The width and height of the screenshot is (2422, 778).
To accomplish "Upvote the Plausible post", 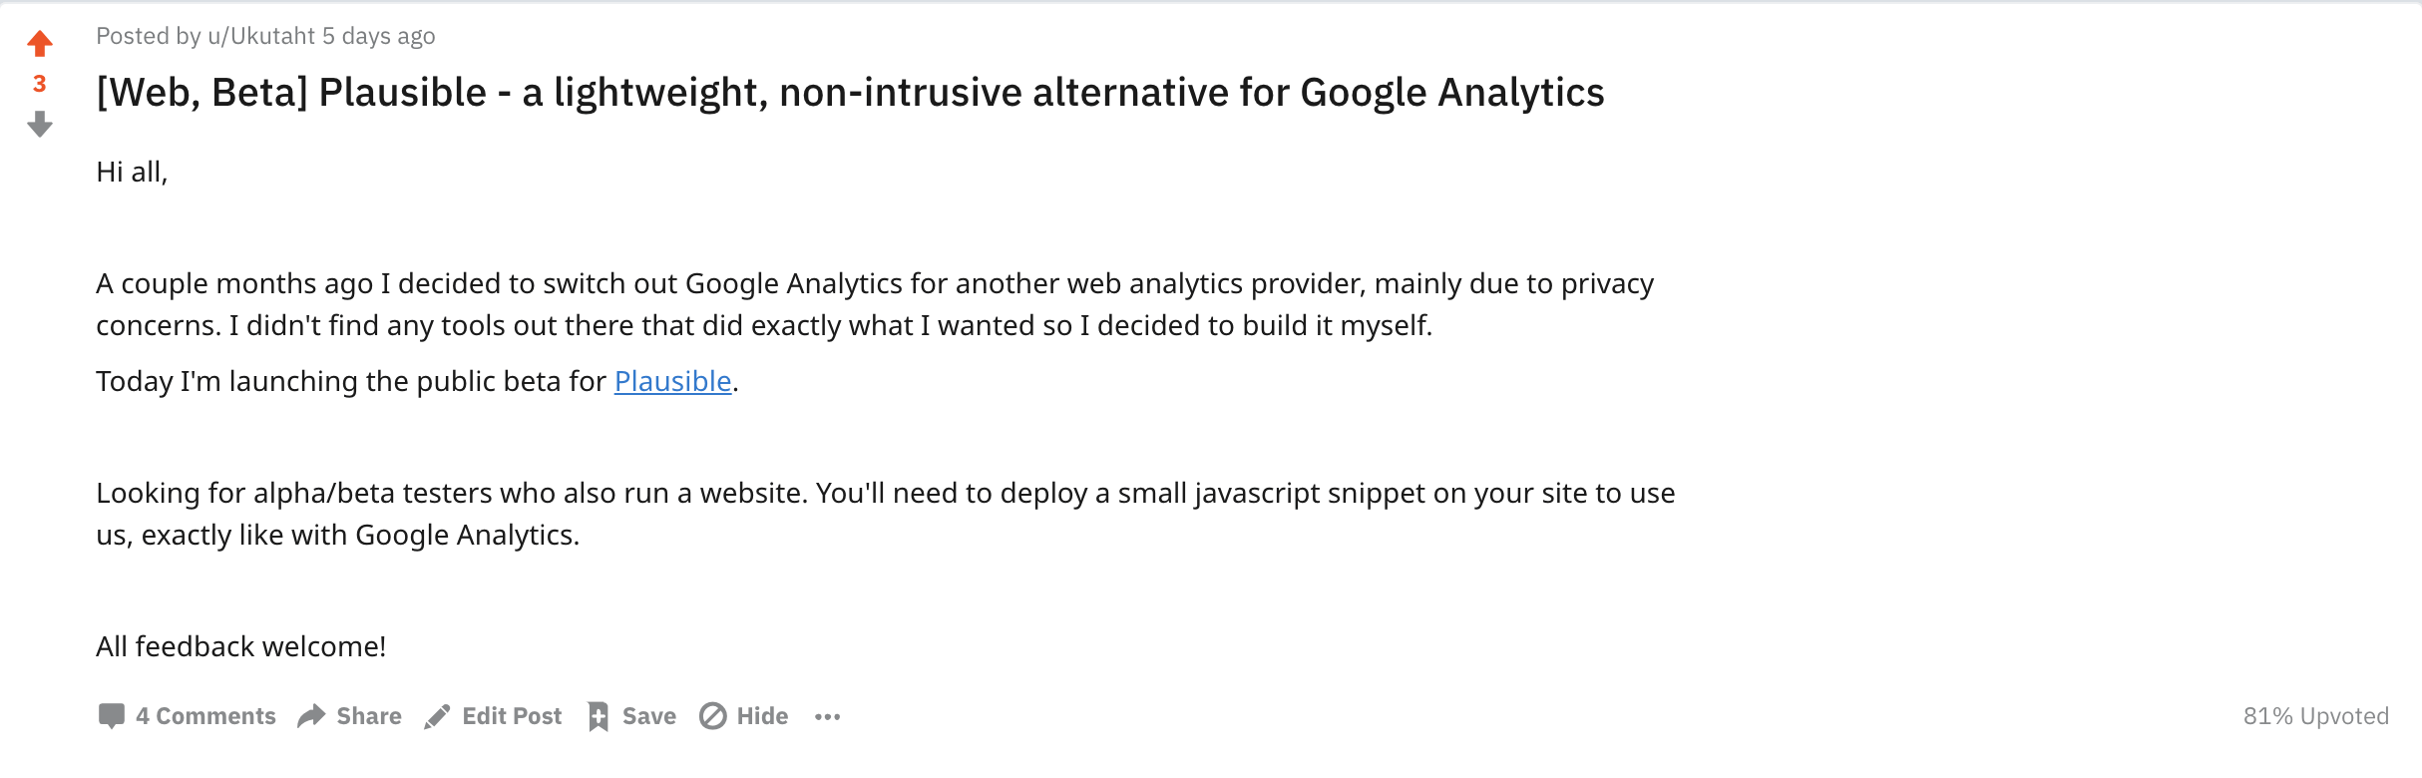I will tap(40, 43).
